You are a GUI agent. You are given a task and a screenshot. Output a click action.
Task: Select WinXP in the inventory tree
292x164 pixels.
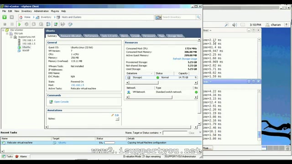(26, 51)
